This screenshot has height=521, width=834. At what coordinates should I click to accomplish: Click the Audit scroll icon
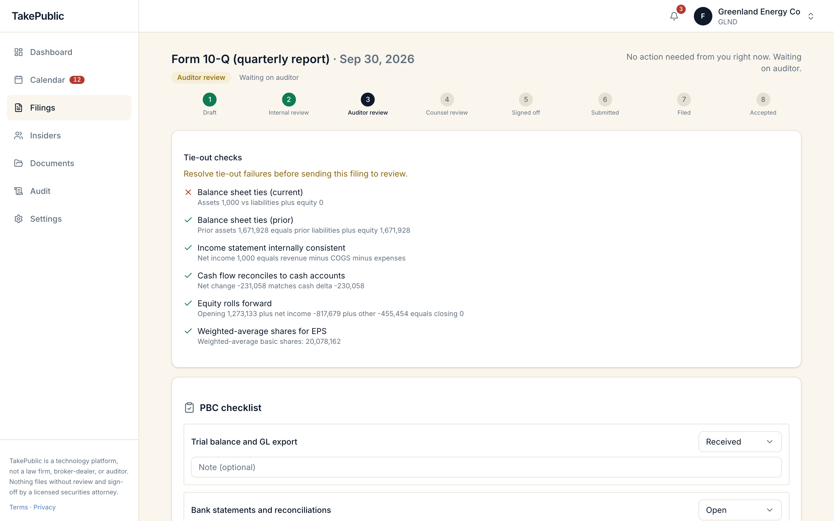coord(19,191)
